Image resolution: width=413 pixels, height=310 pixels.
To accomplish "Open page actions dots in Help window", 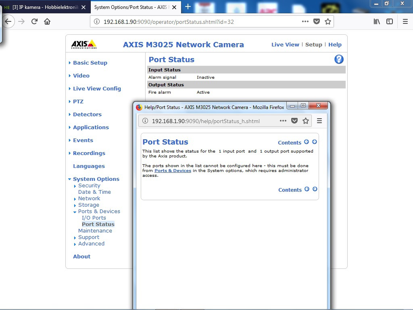I will point(283,121).
